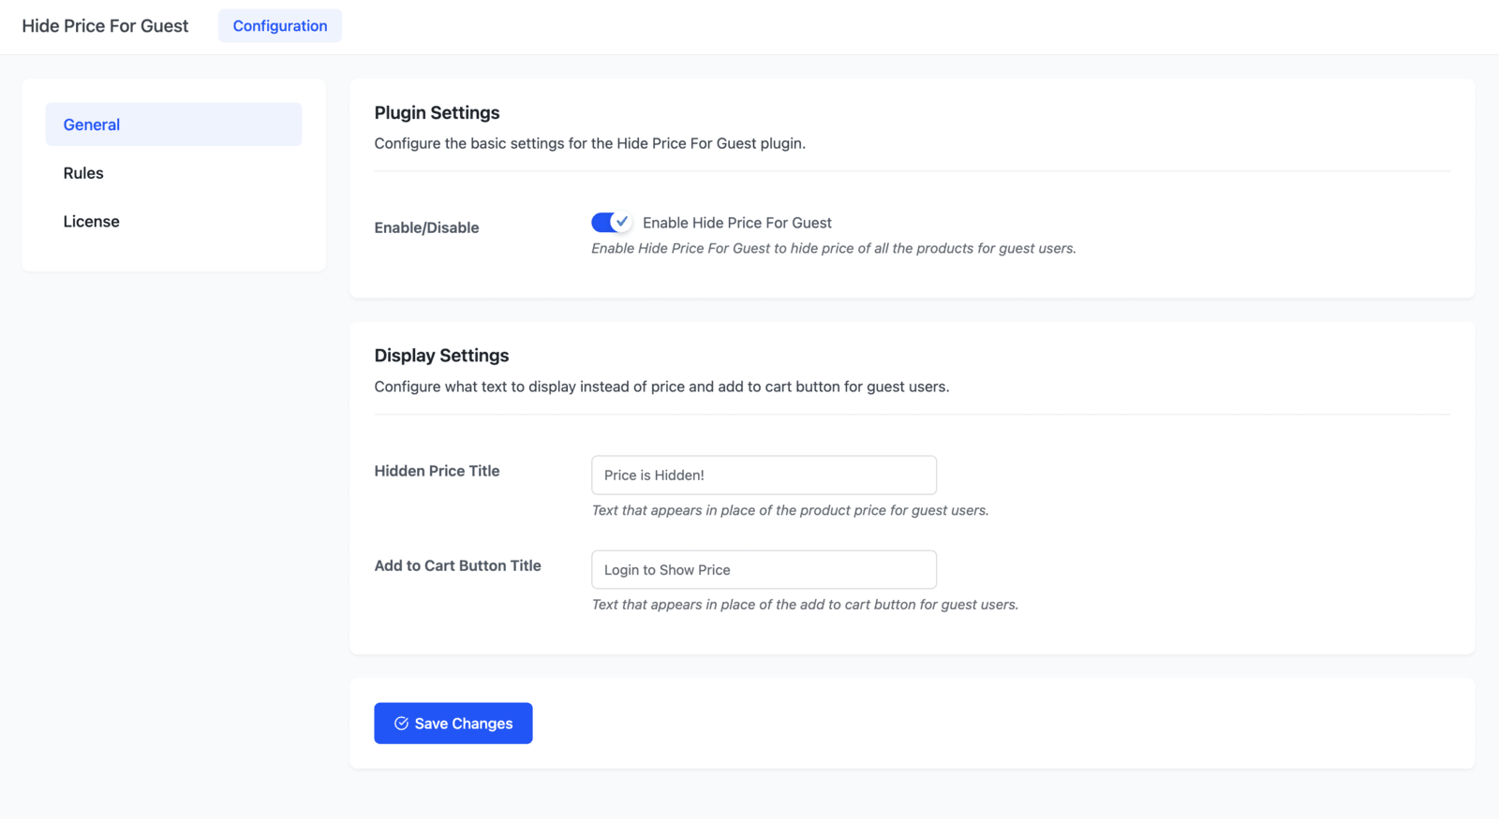Open the License section
The image size is (1499, 819).
point(91,221)
